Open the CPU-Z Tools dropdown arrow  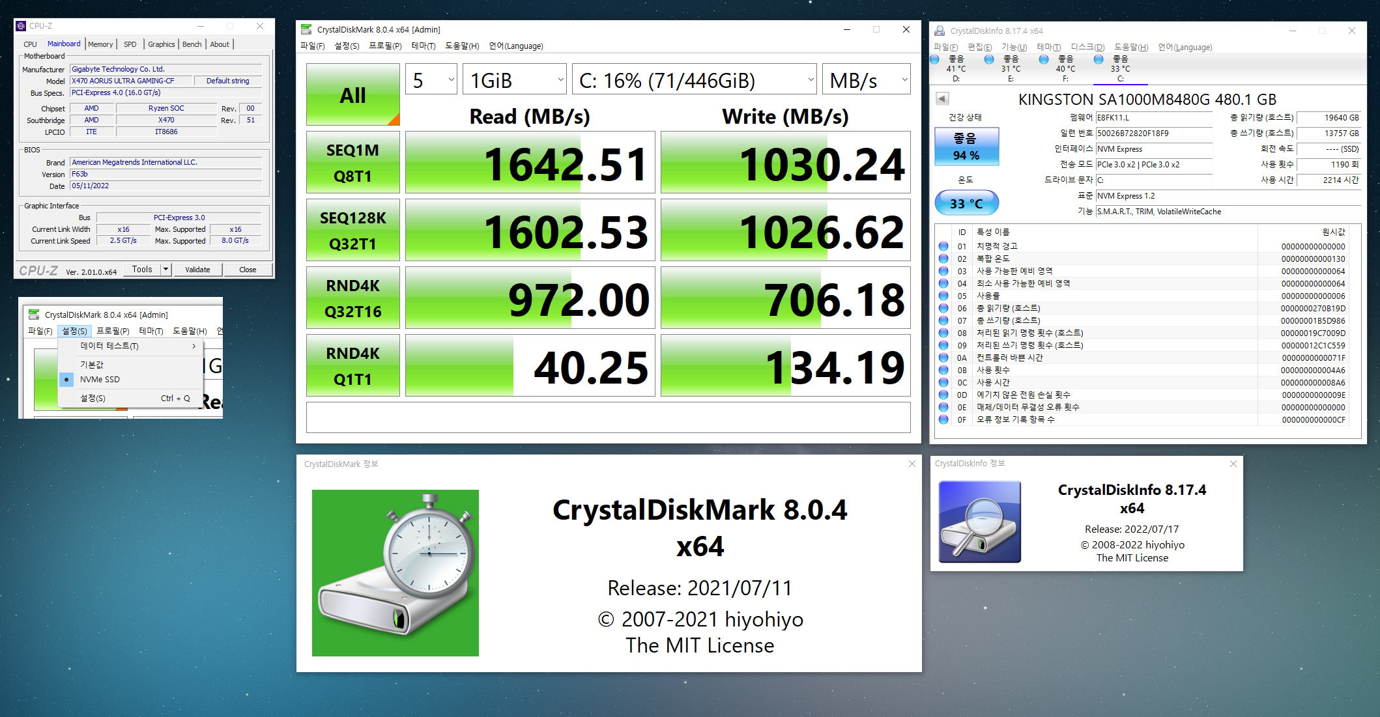click(166, 269)
